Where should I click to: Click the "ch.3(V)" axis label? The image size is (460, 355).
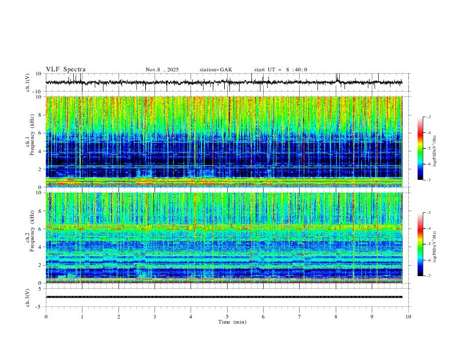click(28, 298)
